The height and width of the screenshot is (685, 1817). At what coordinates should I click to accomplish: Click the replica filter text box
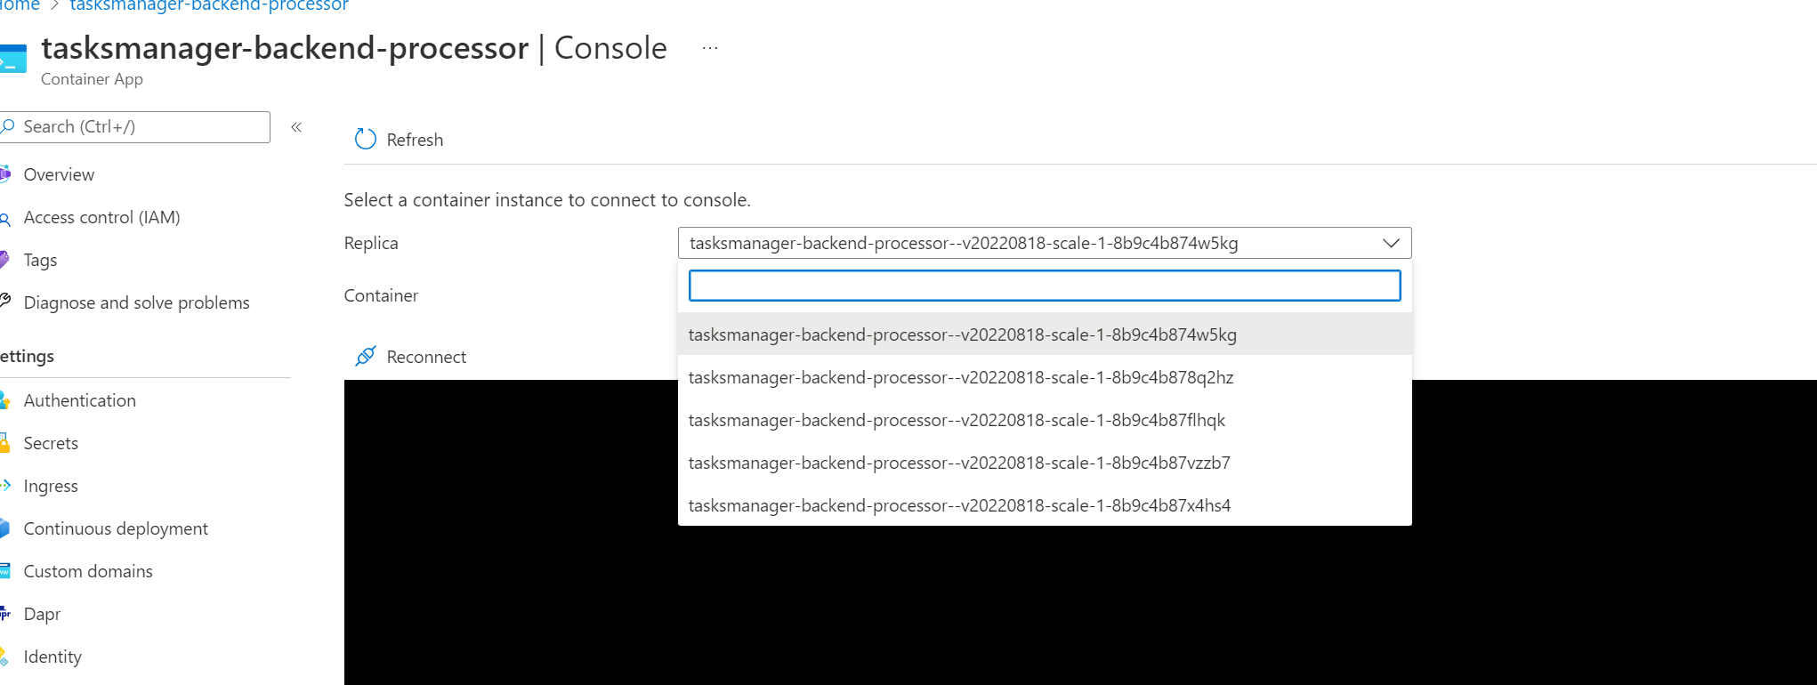[x=1045, y=286]
